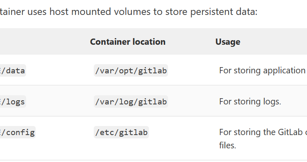This screenshot has width=307, height=162.
Task: Click the 'For storing the GitLab' description
Action: tap(261, 132)
